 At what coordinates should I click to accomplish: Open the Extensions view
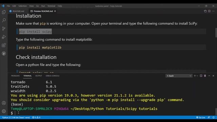pyautogui.click(x=4, y=45)
